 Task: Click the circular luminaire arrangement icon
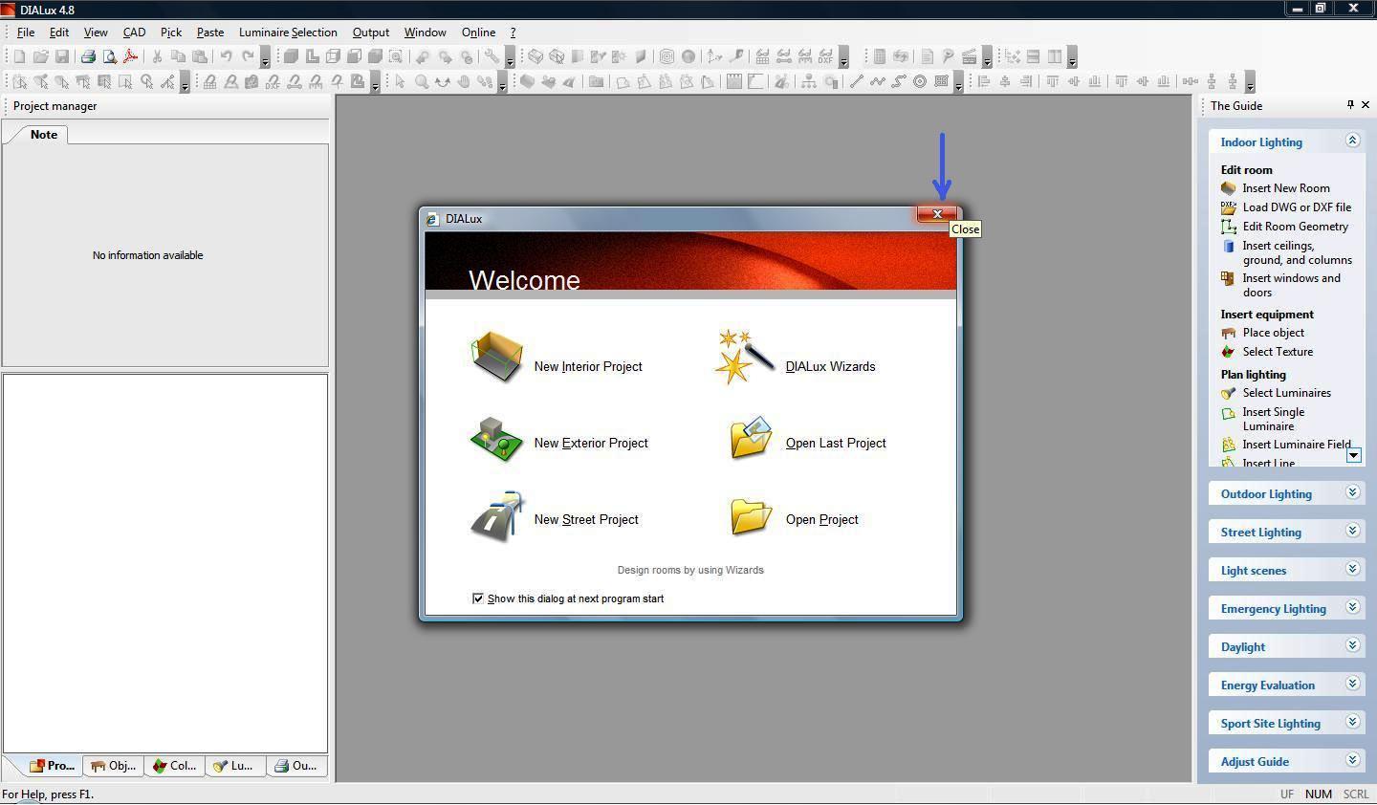click(x=920, y=81)
